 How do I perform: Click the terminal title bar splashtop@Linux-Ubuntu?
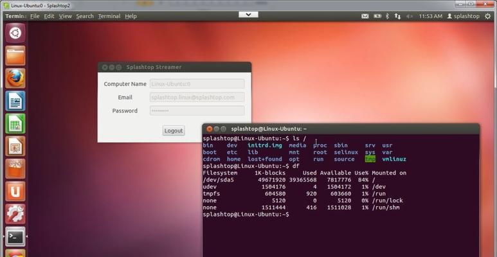pyautogui.click(x=269, y=129)
